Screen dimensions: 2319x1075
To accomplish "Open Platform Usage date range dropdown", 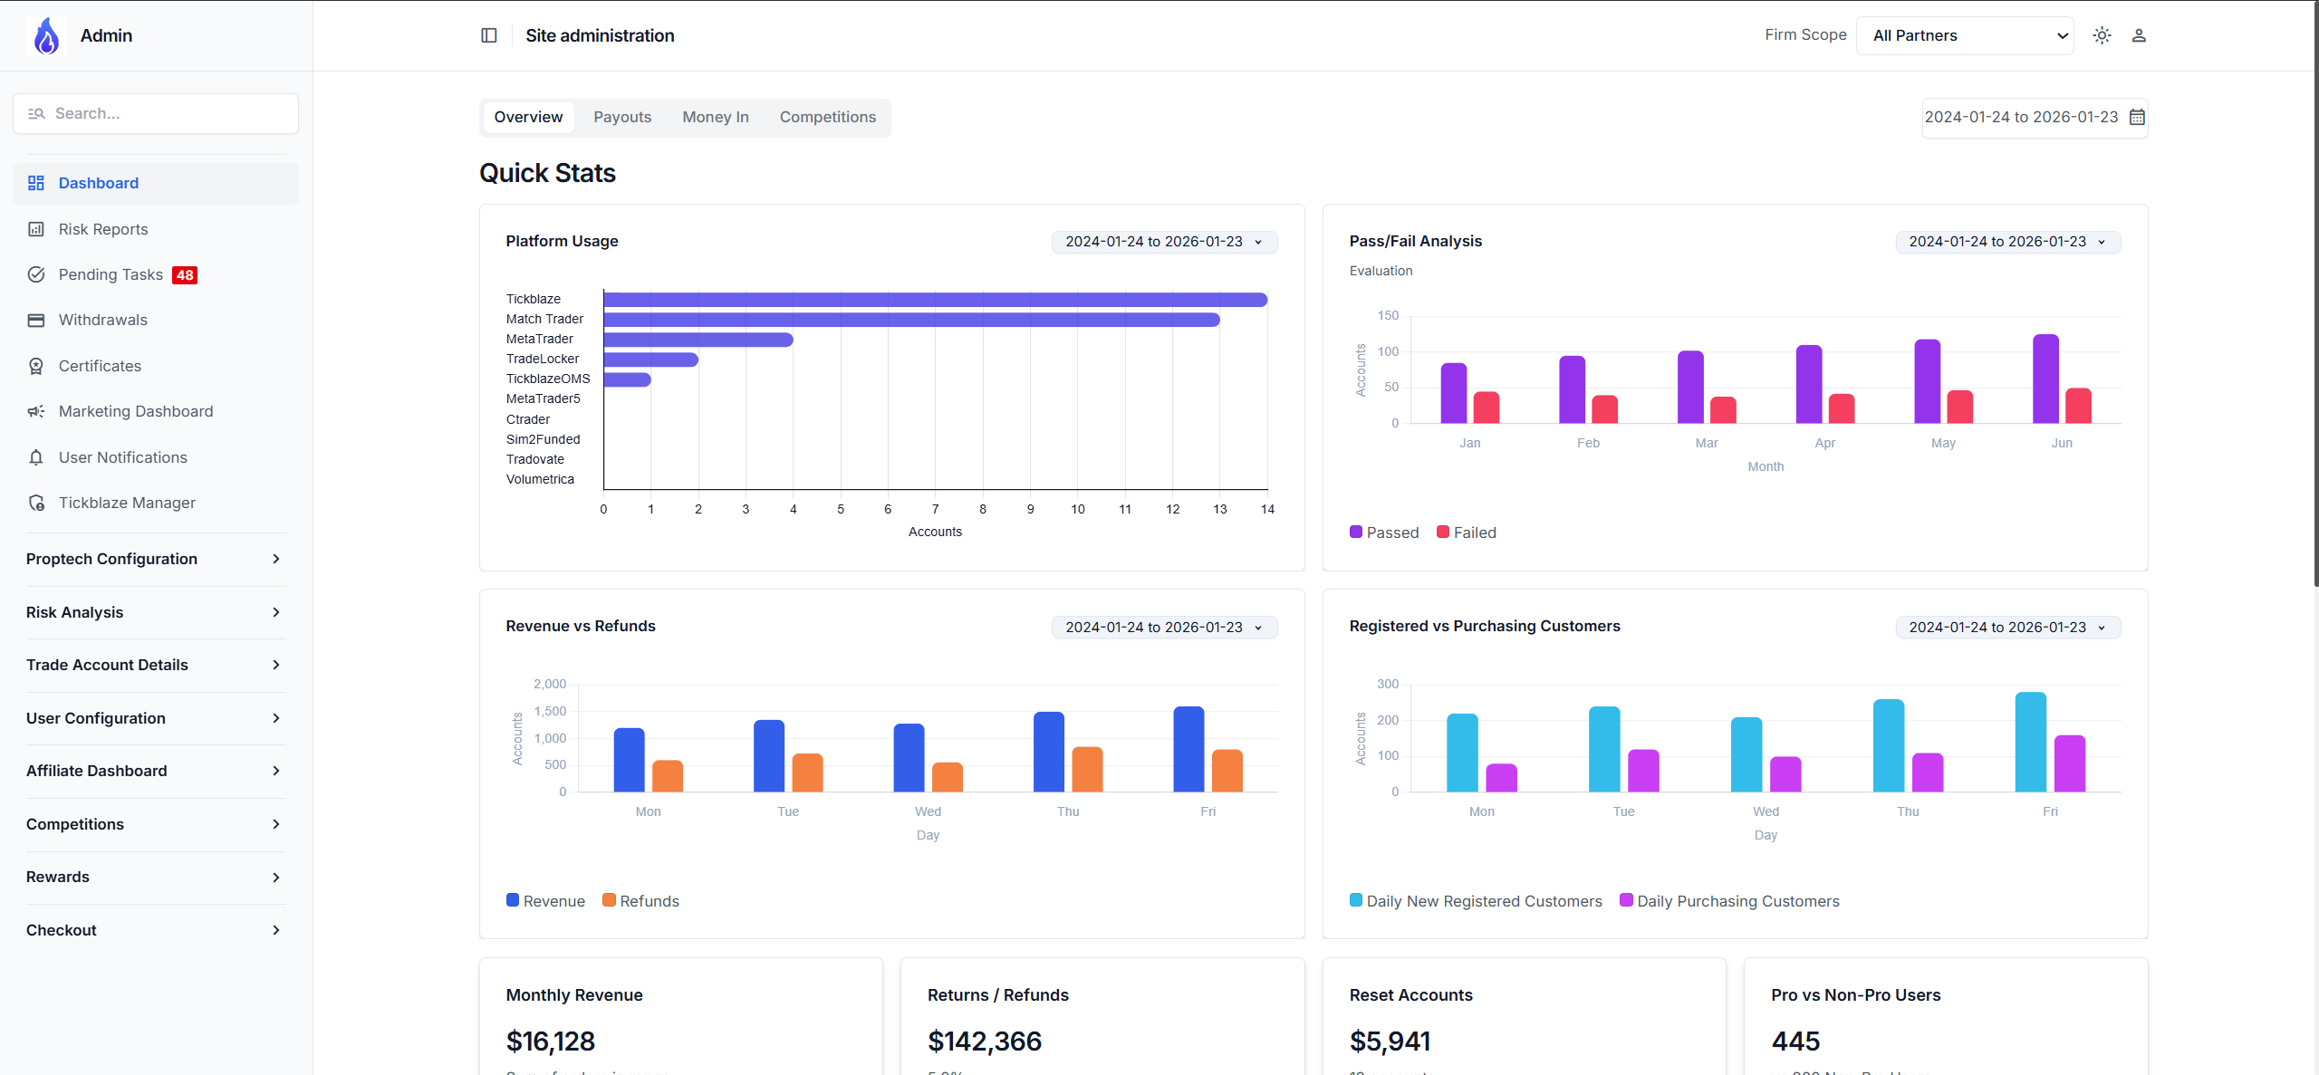I will (x=1163, y=242).
